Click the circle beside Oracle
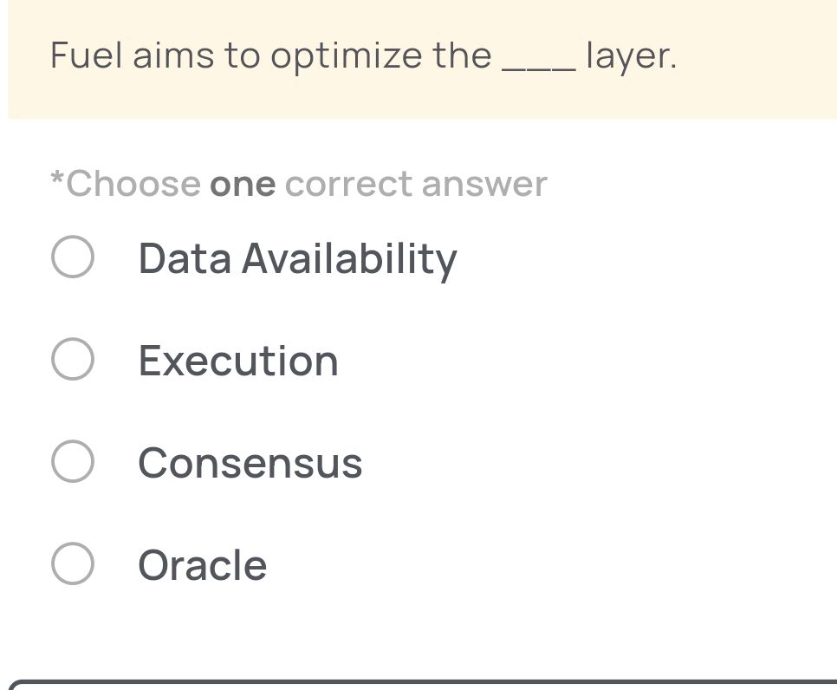This screenshot has height=690, width=837. [x=73, y=564]
